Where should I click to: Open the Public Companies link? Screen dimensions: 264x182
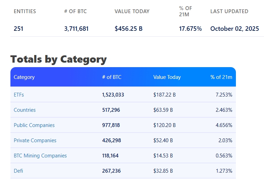coord(34,125)
